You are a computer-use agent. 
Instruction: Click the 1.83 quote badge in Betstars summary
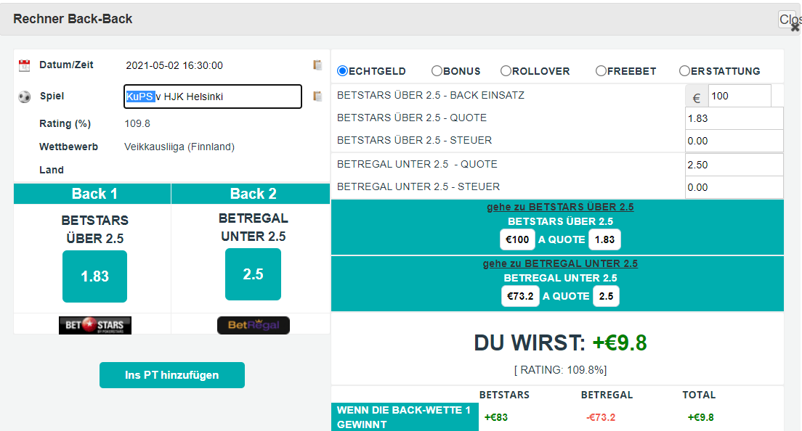604,239
